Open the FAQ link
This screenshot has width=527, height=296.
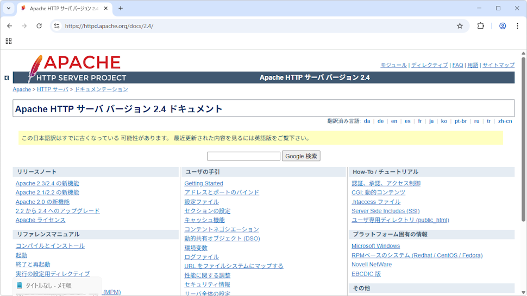tap(457, 65)
